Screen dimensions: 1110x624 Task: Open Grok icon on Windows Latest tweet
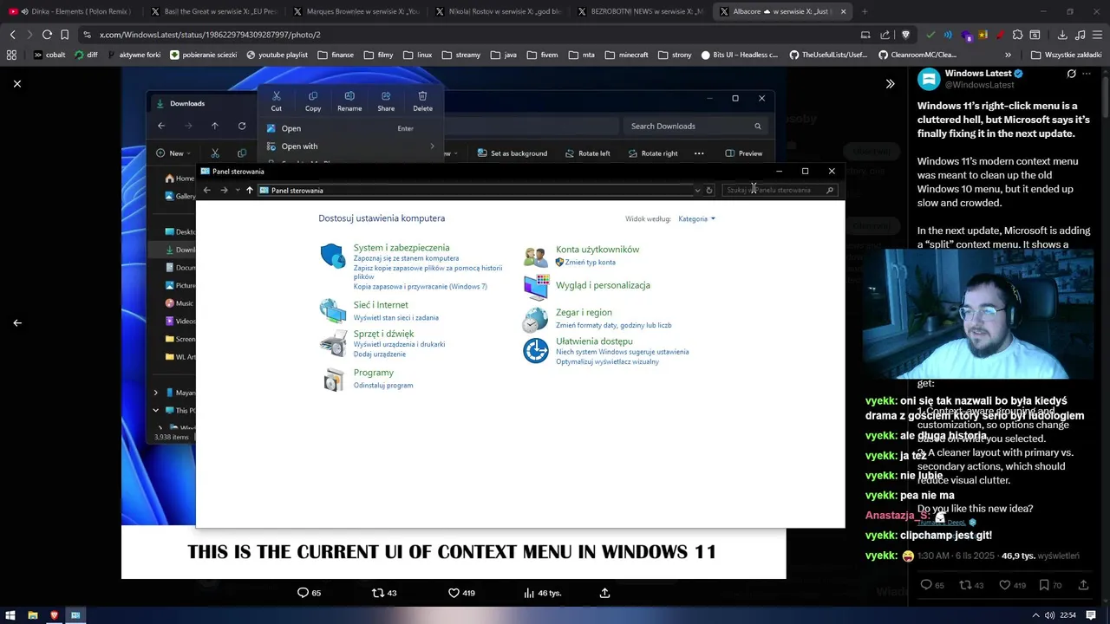(x=1072, y=75)
